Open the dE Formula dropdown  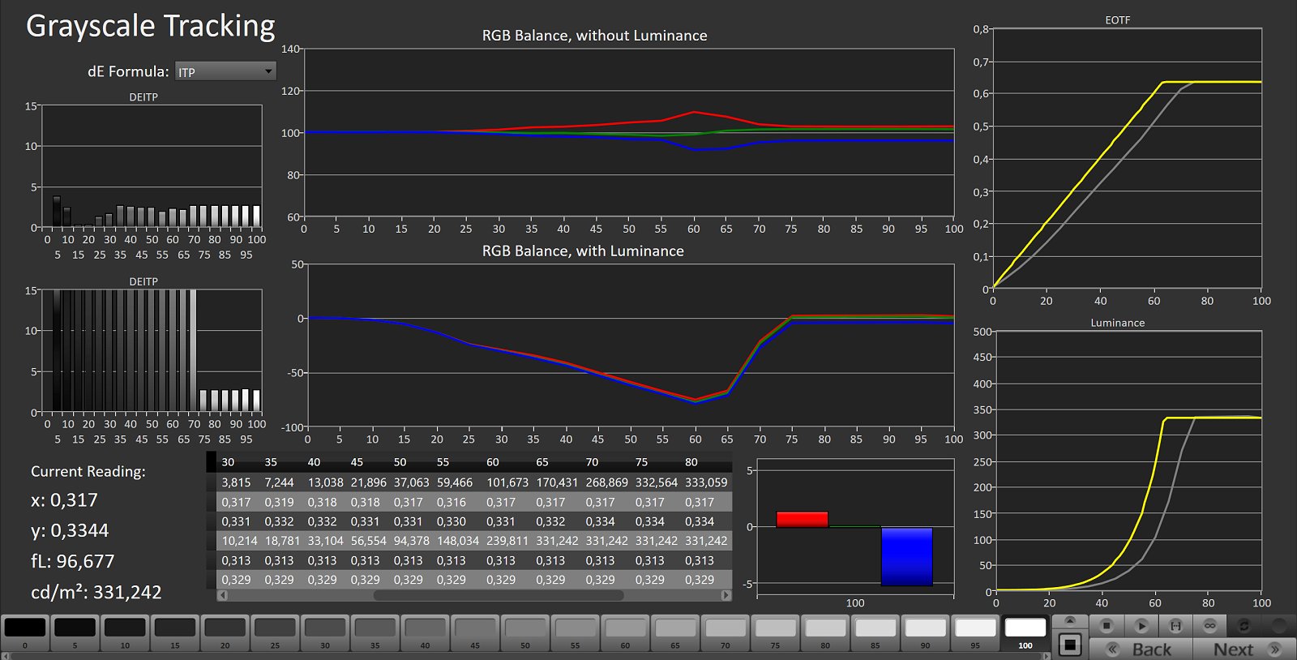pyautogui.click(x=225, y=71)
